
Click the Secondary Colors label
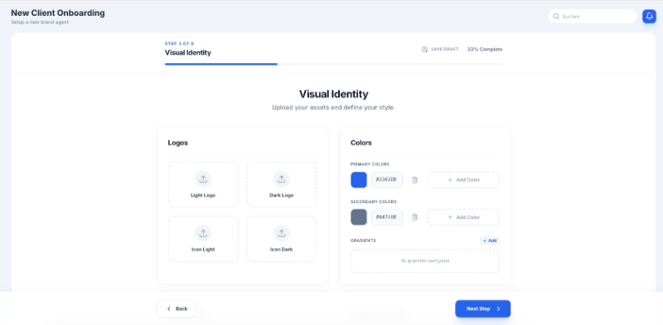click(374, 201)
